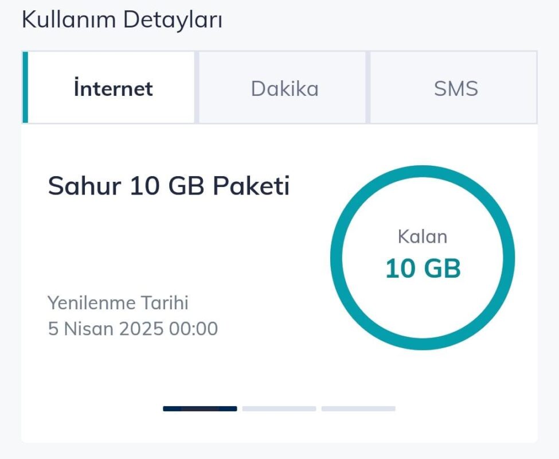Click the Kullanım Detayları heading
The width and height of the screenshot is (559, 459).
[x=122, y=20]
